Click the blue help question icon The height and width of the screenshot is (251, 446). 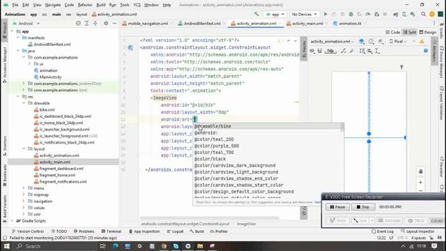point(426,51)
